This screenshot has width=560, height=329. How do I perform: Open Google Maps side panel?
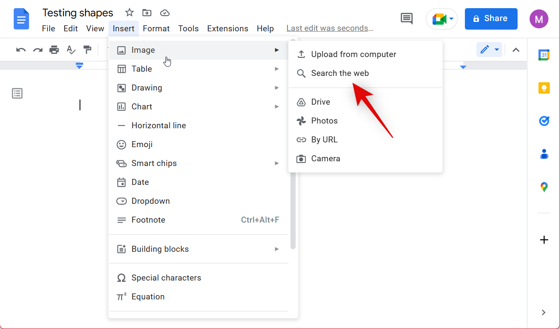[544, 187]
